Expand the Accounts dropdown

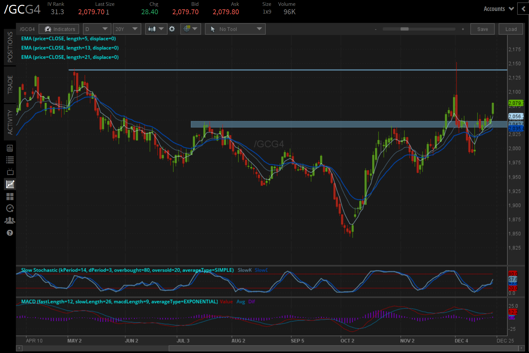pyautogui.click(x=499, y=9)
